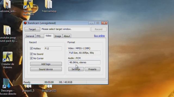
Task: Click the Audio : PCM label
Action: tap(74, 58)
